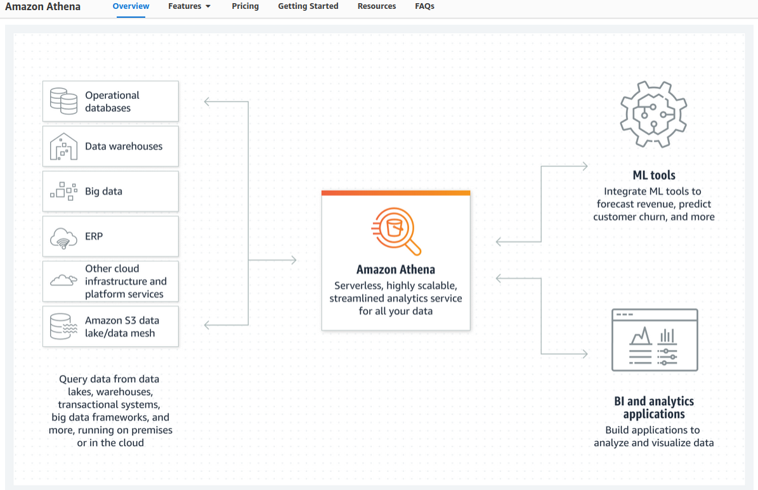Expand the Features chevron arrow
This screenshot has width=758, height=490.
[209, 6]
